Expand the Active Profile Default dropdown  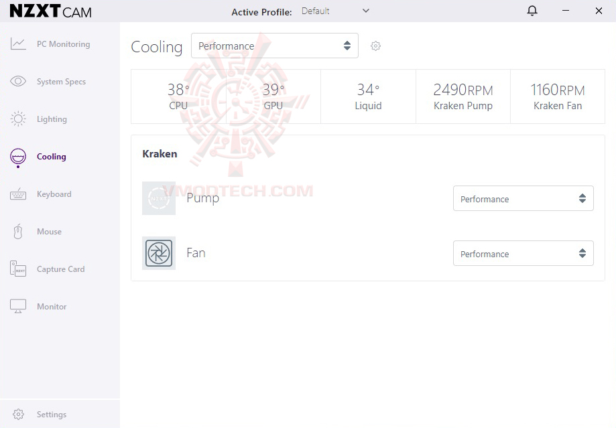coord(335,11)
